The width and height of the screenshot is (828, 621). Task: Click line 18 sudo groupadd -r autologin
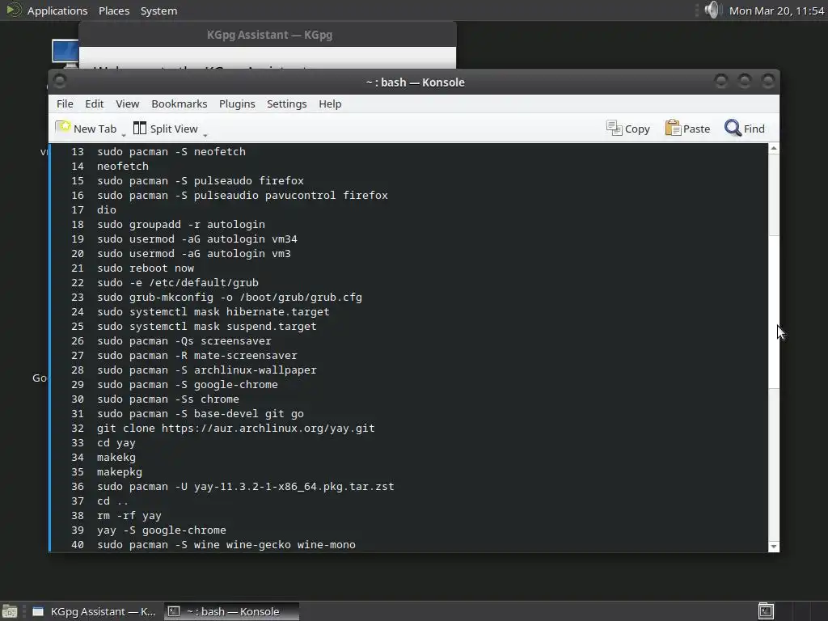[x=181, y=225]
